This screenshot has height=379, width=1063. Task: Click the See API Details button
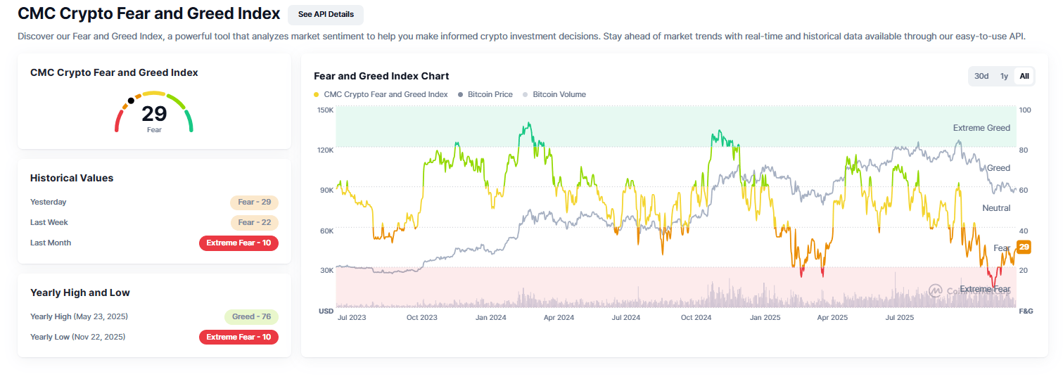325,14
